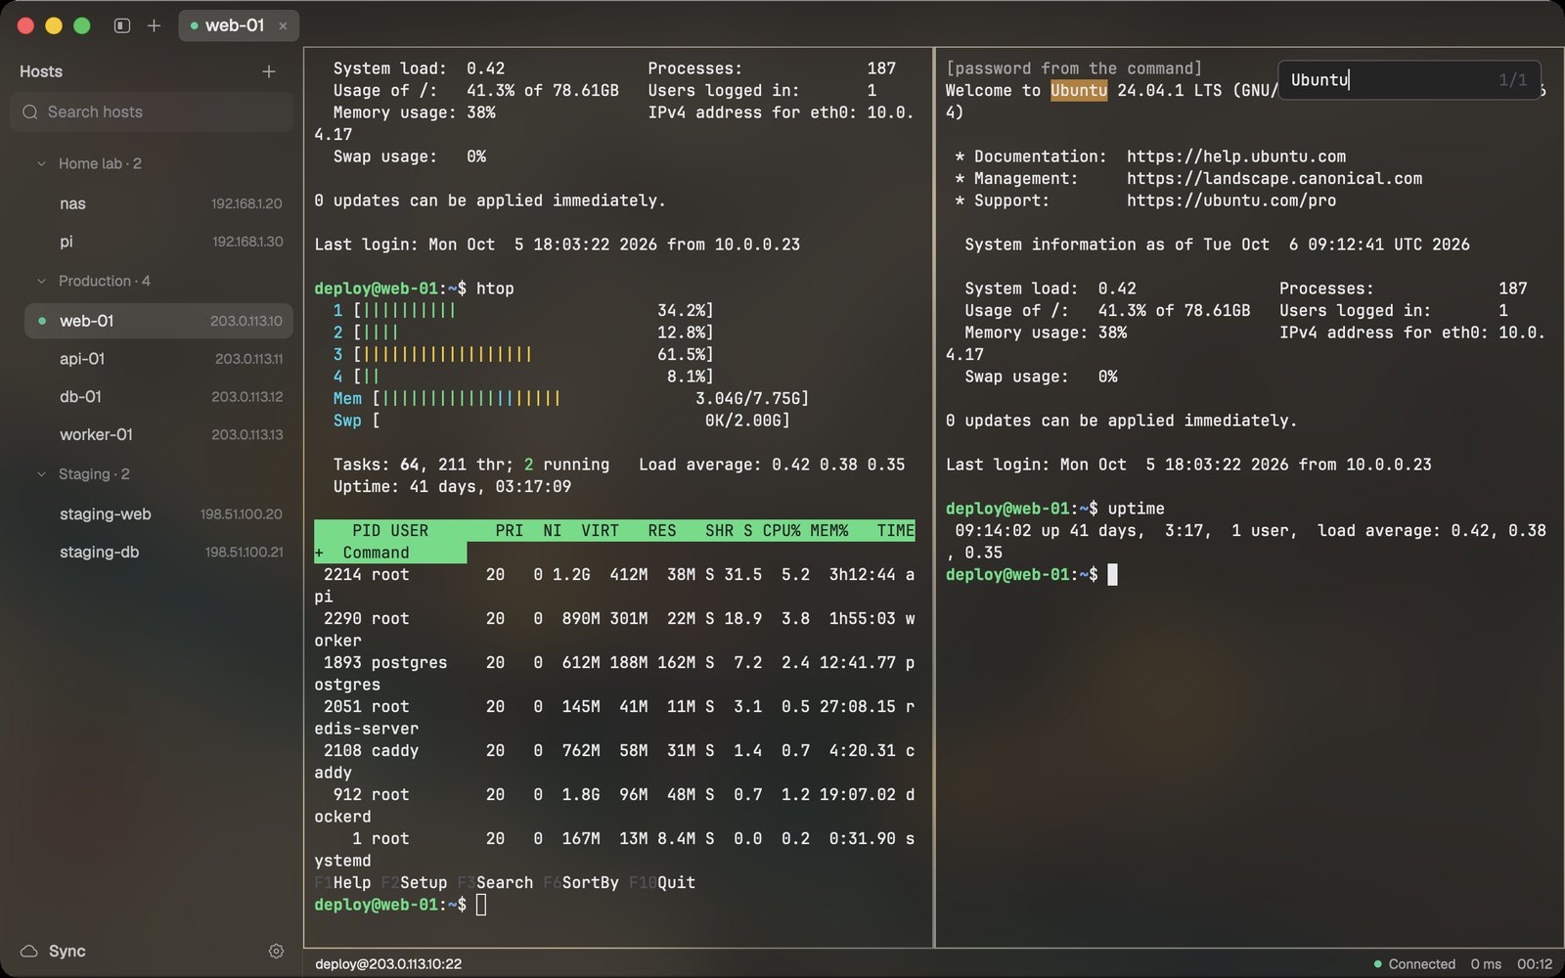
Task: Open the https://help.ubuntu.com link
Action: tap(1236, 156)
